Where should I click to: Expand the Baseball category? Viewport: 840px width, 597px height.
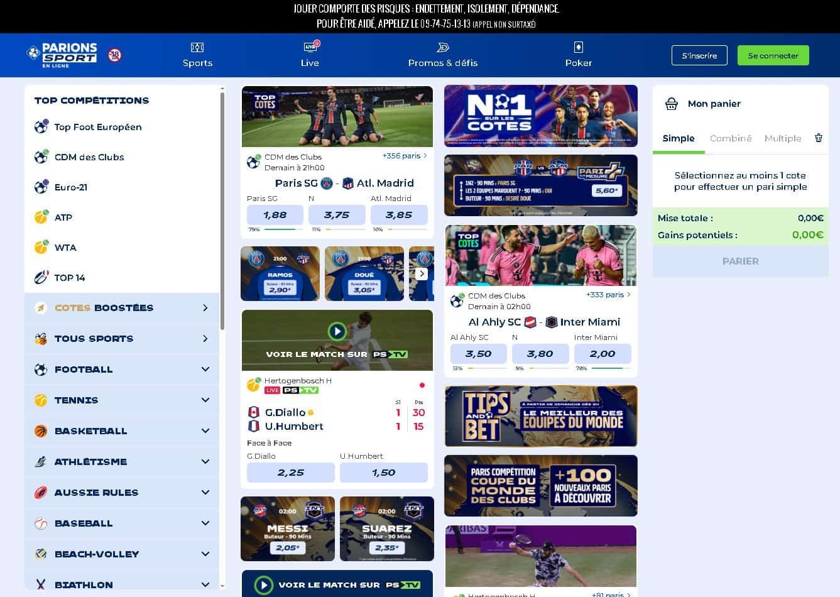(x=205, y=523)
